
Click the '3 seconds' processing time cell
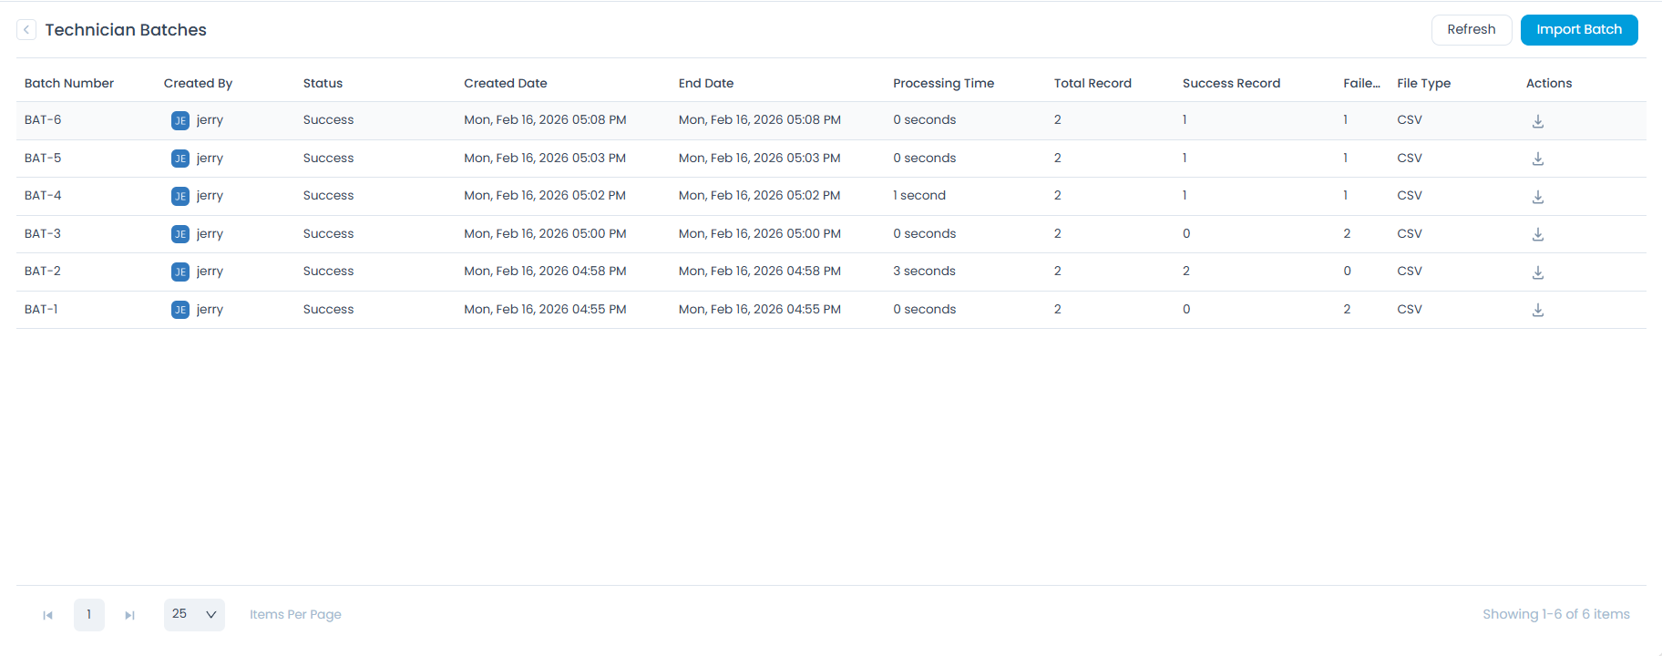coord(924,271)
